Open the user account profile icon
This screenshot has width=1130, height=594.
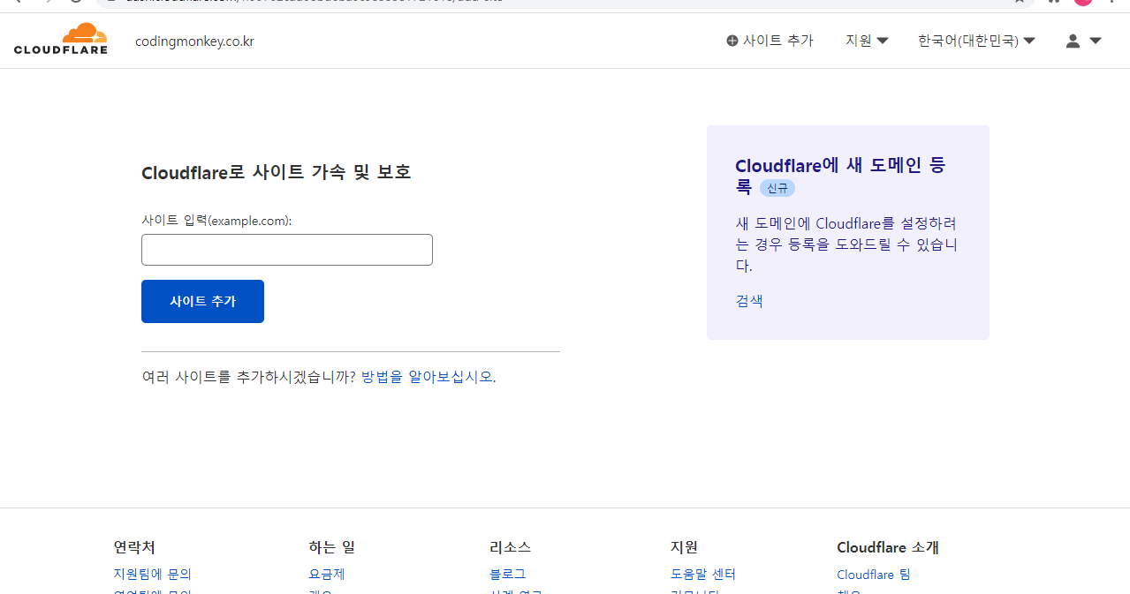coord(1073,41)
